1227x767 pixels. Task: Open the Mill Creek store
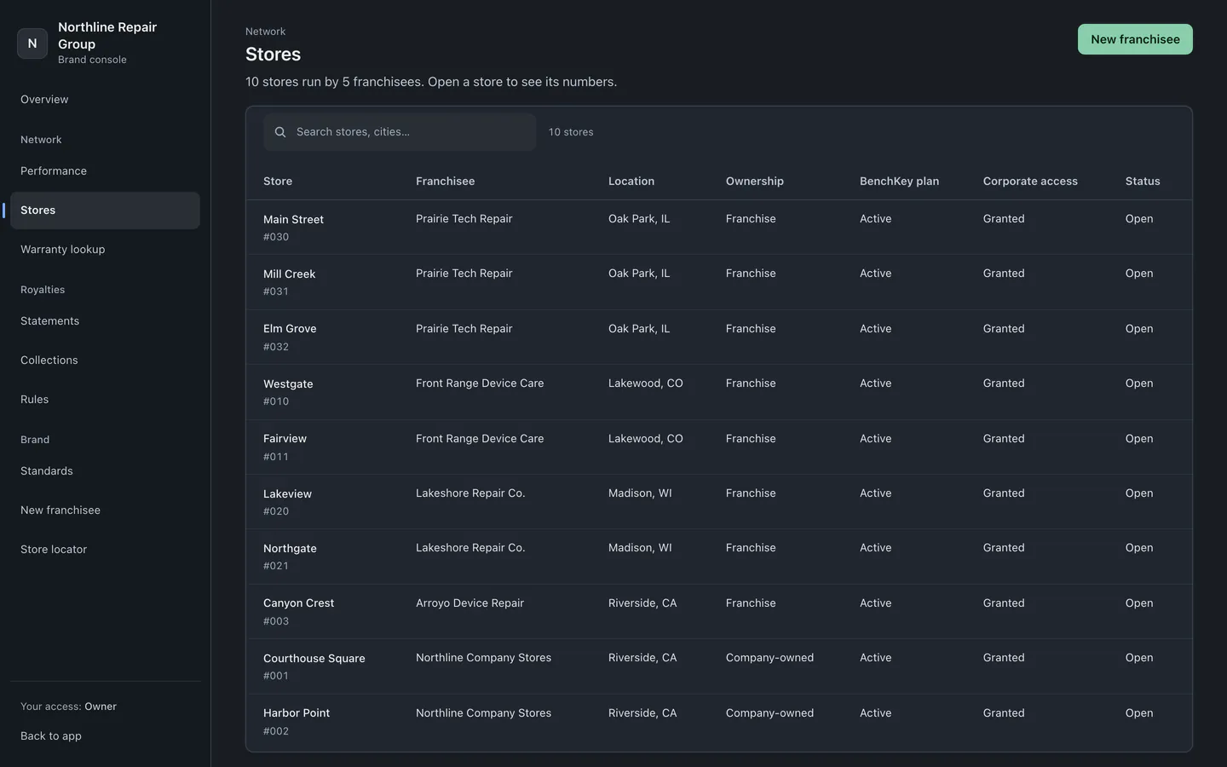click(719, 282)
